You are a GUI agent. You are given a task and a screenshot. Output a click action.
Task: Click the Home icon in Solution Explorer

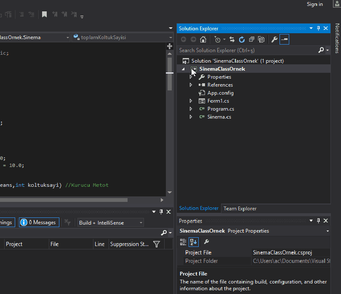pyautogui.click(x=203, y=40)
